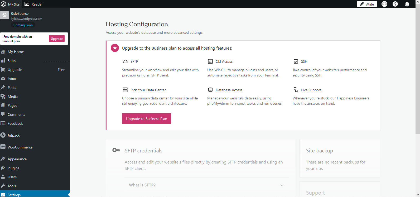Image resolution: width=420 pixels, height=197 pixels.
Task: Select the Upgrades menu item
Action: (15, 70)
